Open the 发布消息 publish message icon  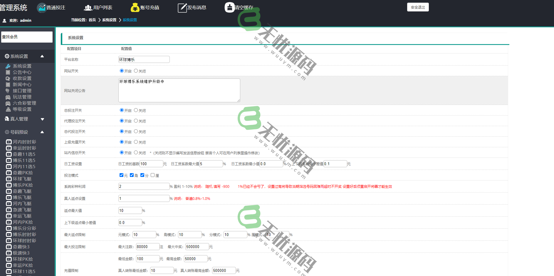[182, 7]
